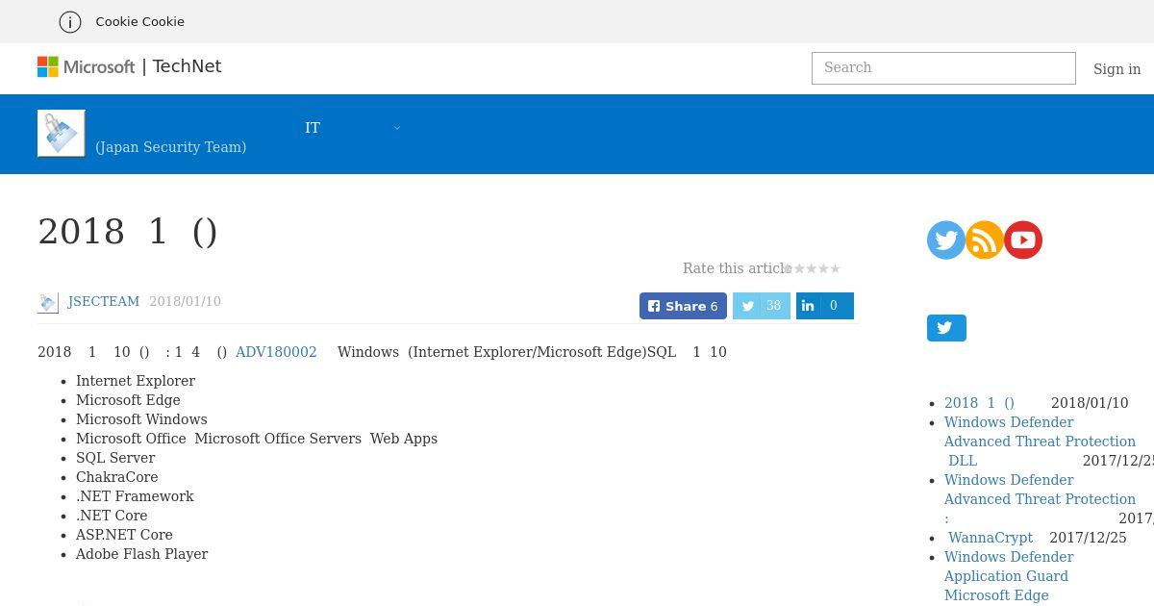This screenshot has height=606, width=1154.
Task: Open the Microsoft logo link
Action: pos(87,66)
